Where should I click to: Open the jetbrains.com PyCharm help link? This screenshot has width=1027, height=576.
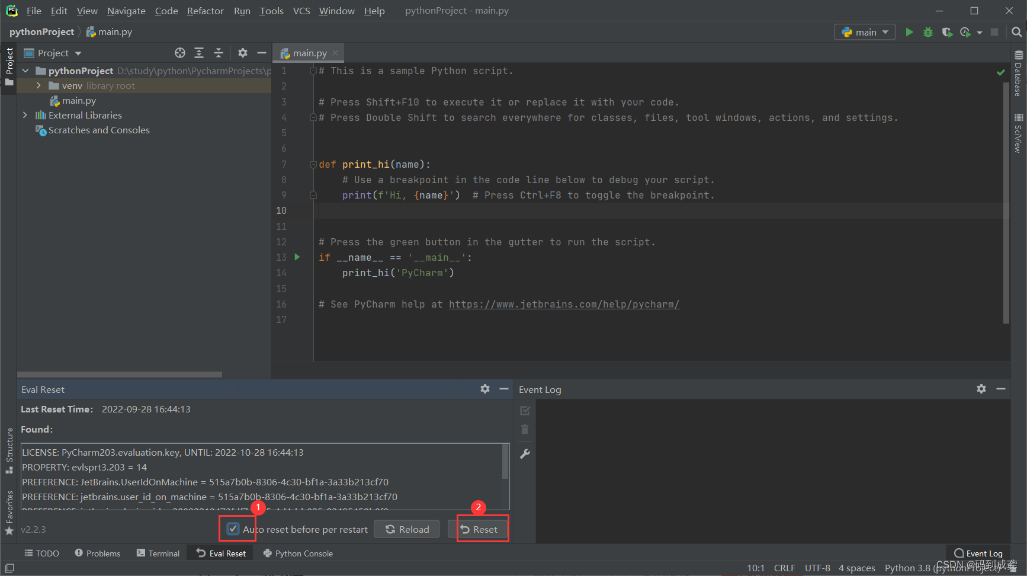[x=564, y=304]
